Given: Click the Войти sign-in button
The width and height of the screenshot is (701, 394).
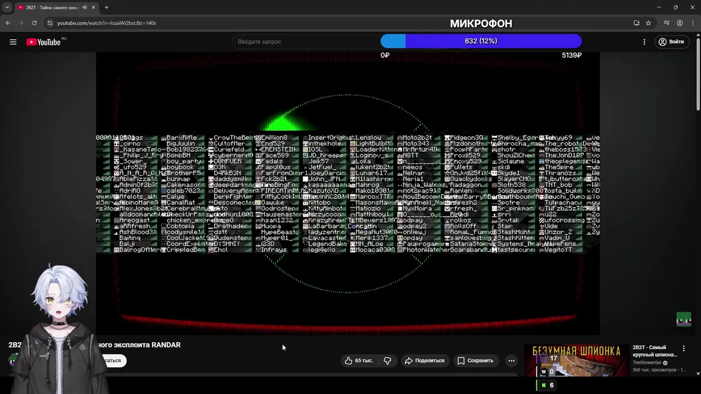Looking at the screenshot, I should 671,42.
